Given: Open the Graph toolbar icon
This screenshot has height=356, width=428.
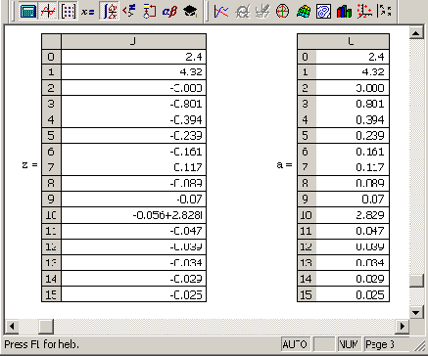Looking at the screenshot, I should tap(48, 11).
